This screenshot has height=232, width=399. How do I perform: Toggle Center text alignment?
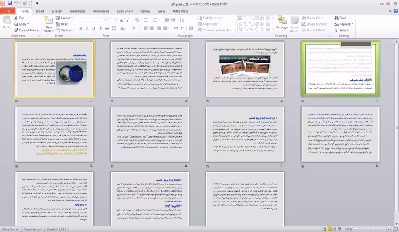152,28
